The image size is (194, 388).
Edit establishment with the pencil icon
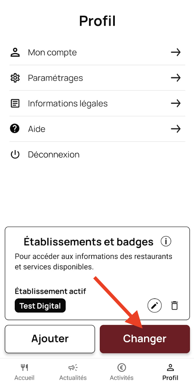click(154, 306)
